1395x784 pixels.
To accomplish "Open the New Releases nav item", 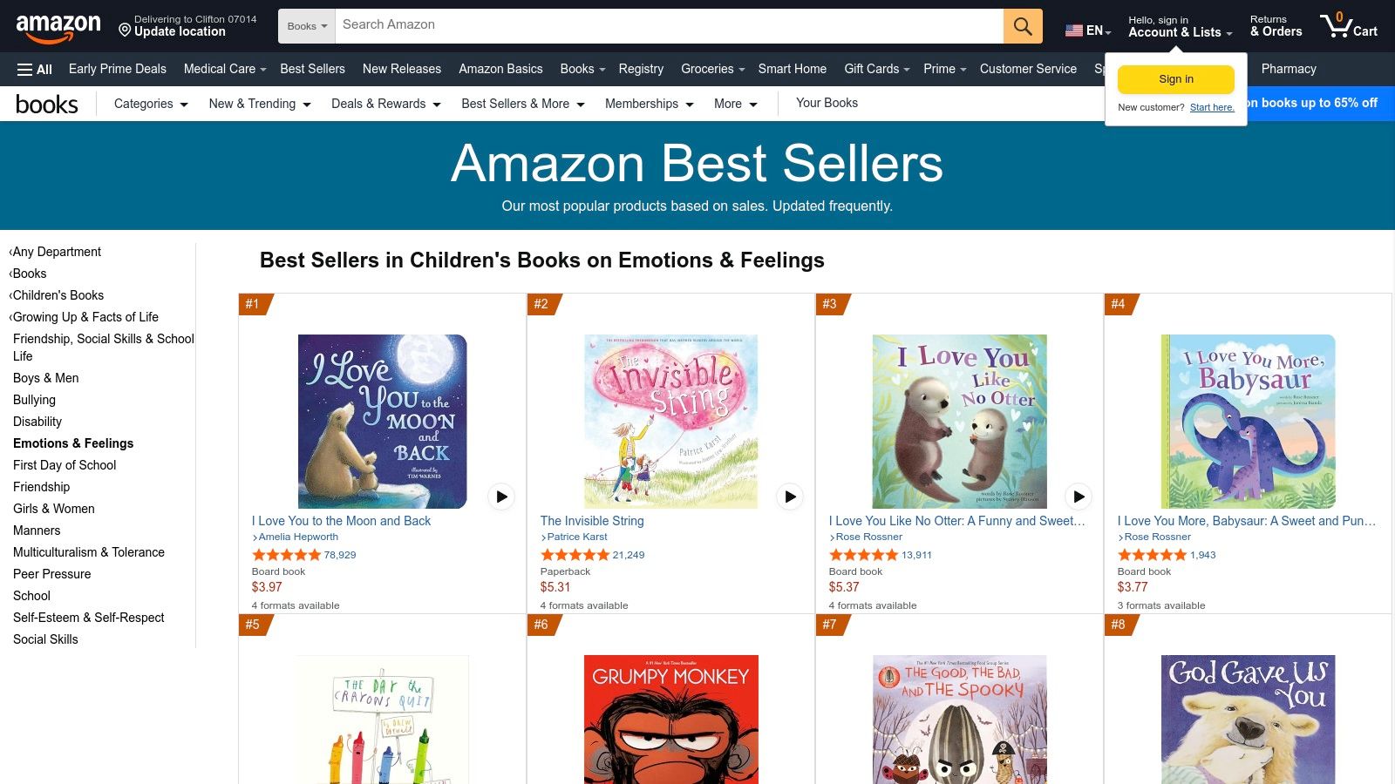I will pos(402,69).
